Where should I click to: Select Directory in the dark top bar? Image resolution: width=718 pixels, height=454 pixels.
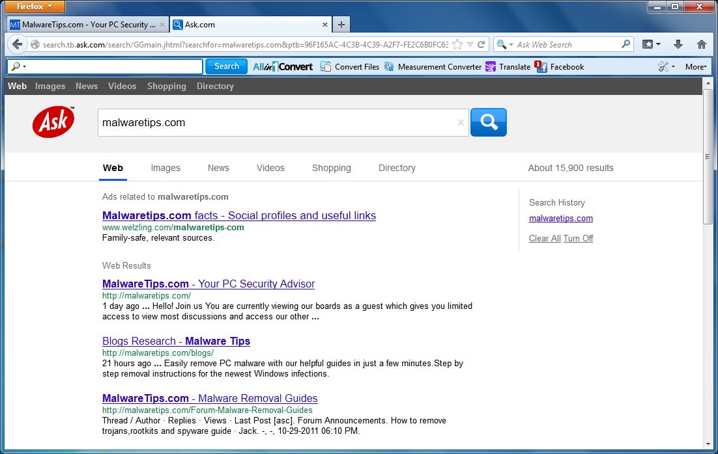tap(215, 86)
